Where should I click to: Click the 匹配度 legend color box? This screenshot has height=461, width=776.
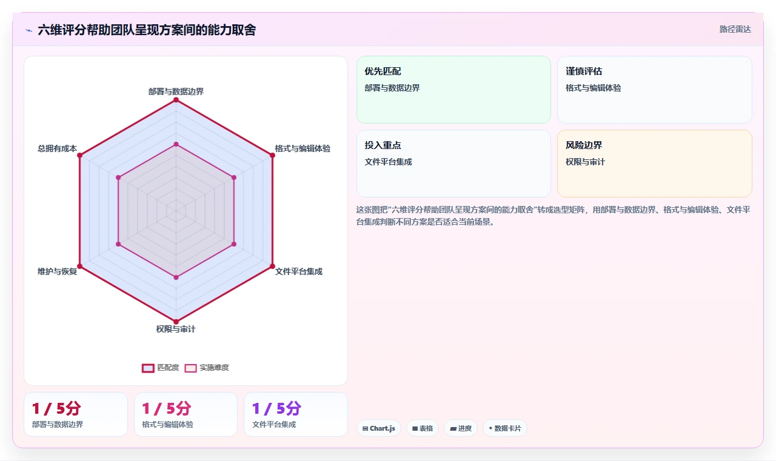[x=148, y=368]
